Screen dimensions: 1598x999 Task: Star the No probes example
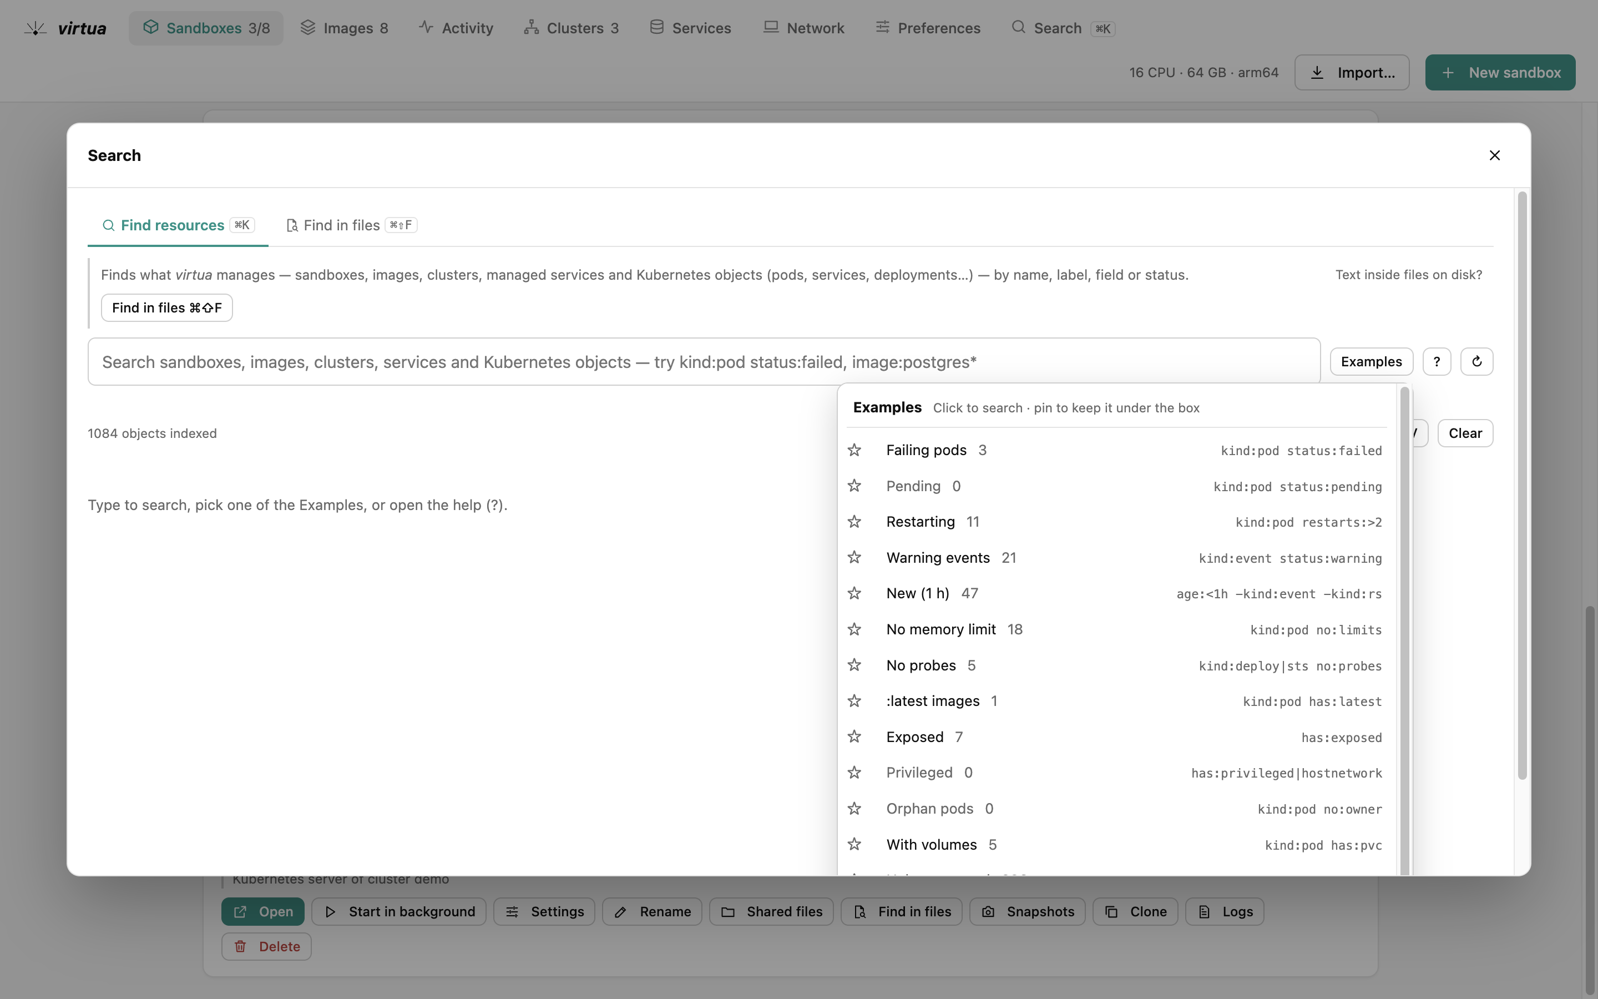[854, 665]
